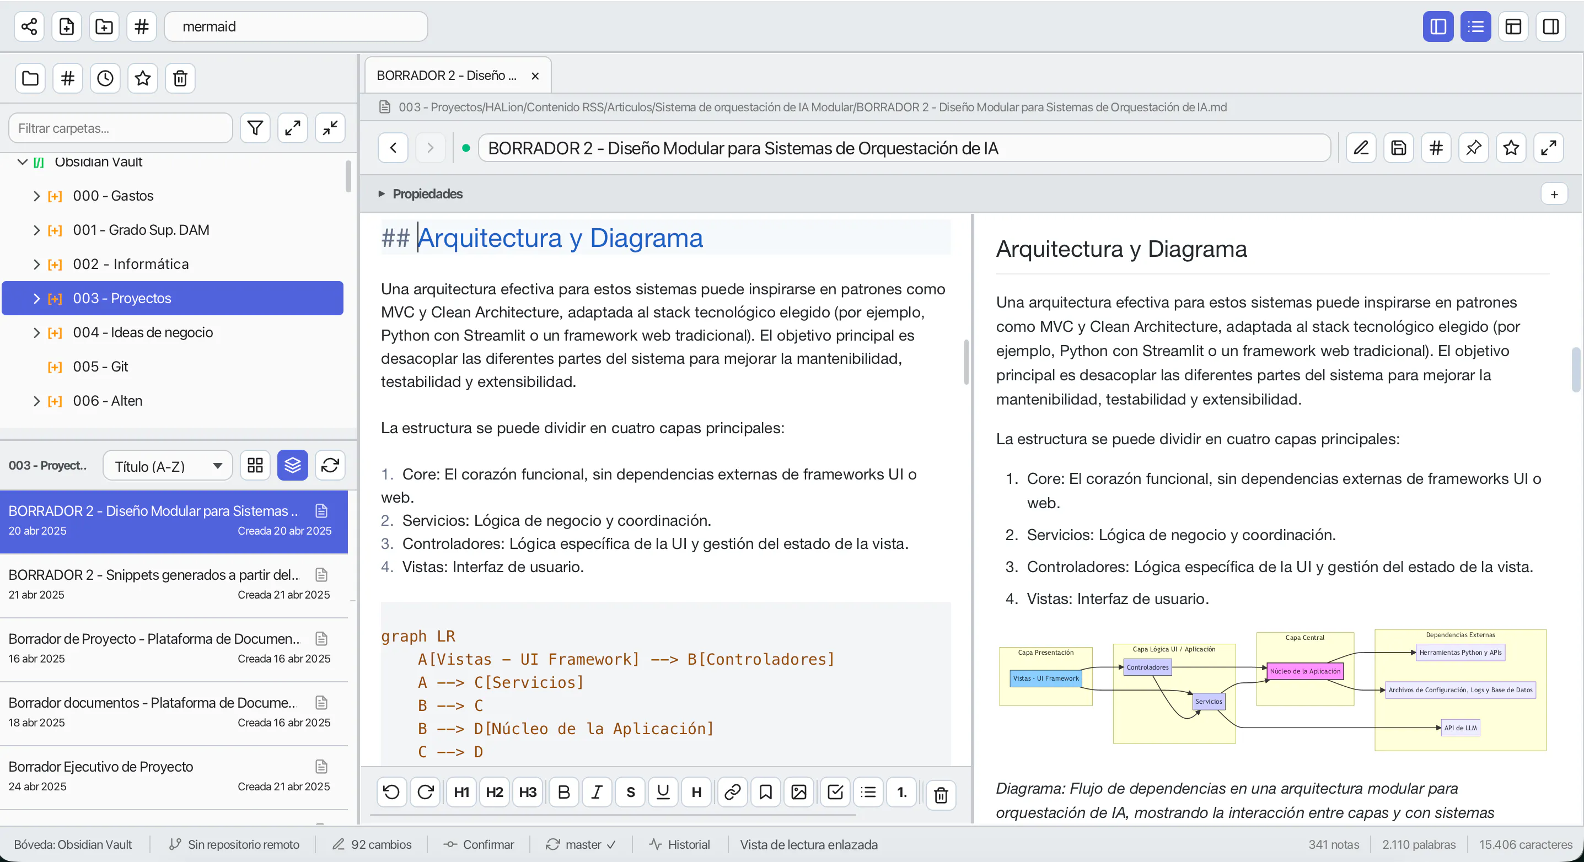Open trash icon in sidebar toolbar
1584x862 pixels.
[x=180, y=78]
